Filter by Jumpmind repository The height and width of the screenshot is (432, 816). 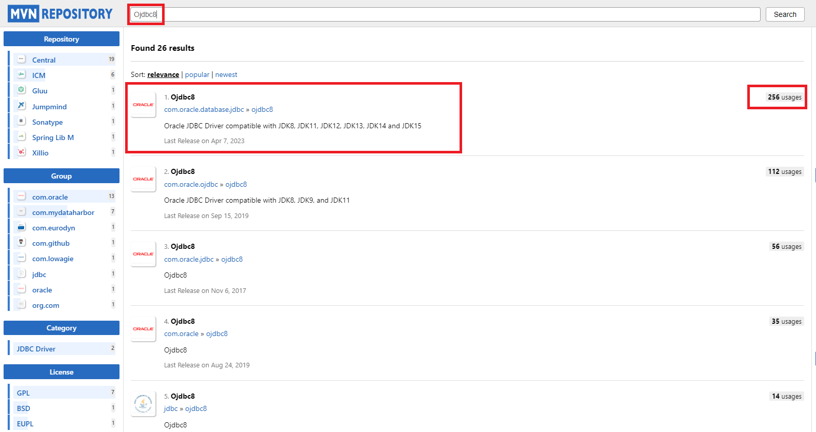tap(49, 107)
